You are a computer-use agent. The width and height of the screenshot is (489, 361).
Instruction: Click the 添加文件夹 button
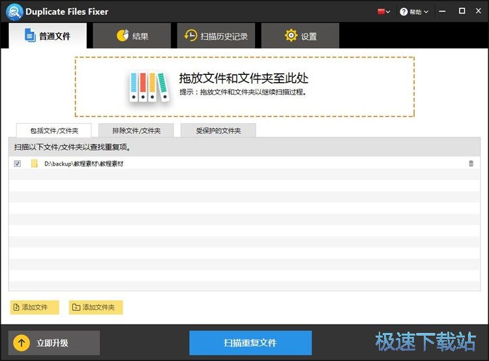coord(96,308)
